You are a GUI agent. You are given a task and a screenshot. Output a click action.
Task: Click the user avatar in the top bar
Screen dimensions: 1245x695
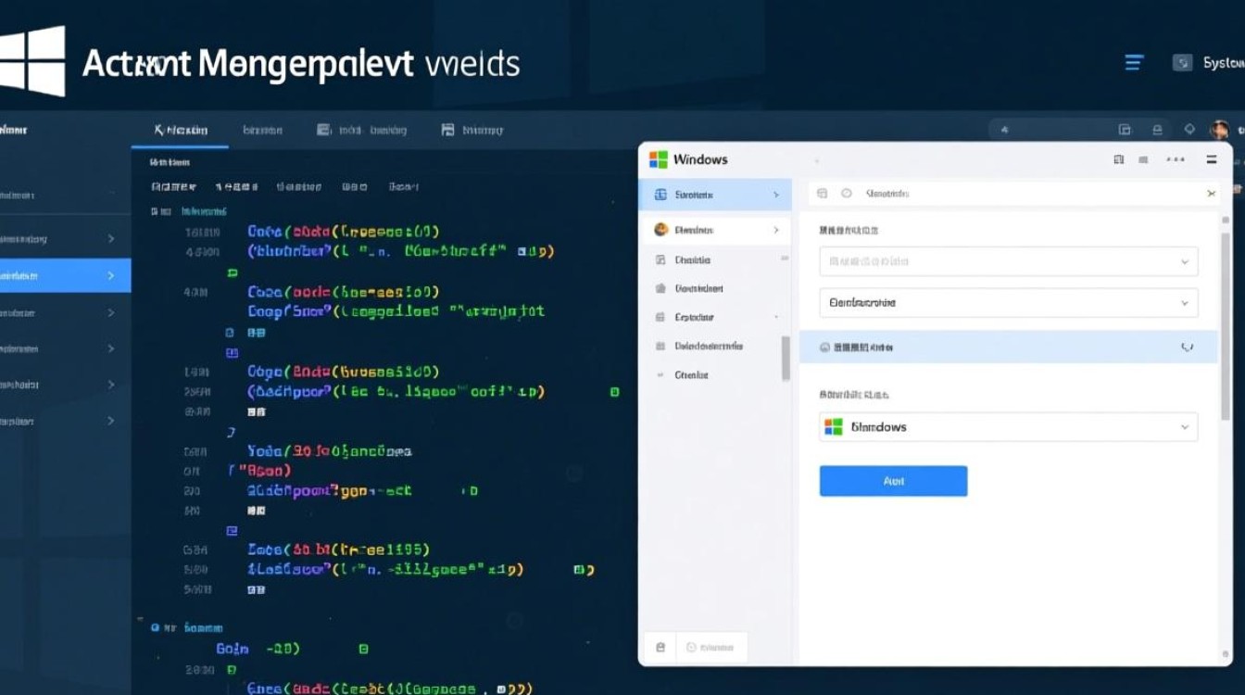click(x=1220, y=131)
